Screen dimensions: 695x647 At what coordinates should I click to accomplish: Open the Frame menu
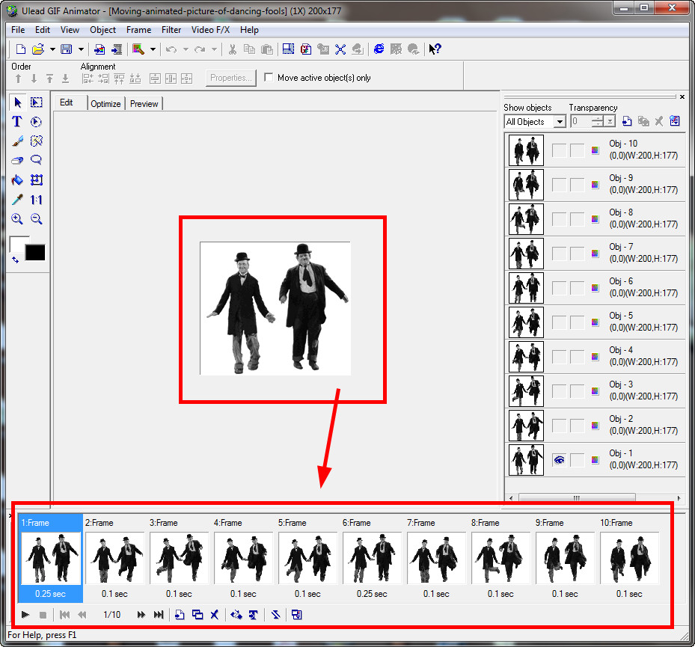[138, 30]
